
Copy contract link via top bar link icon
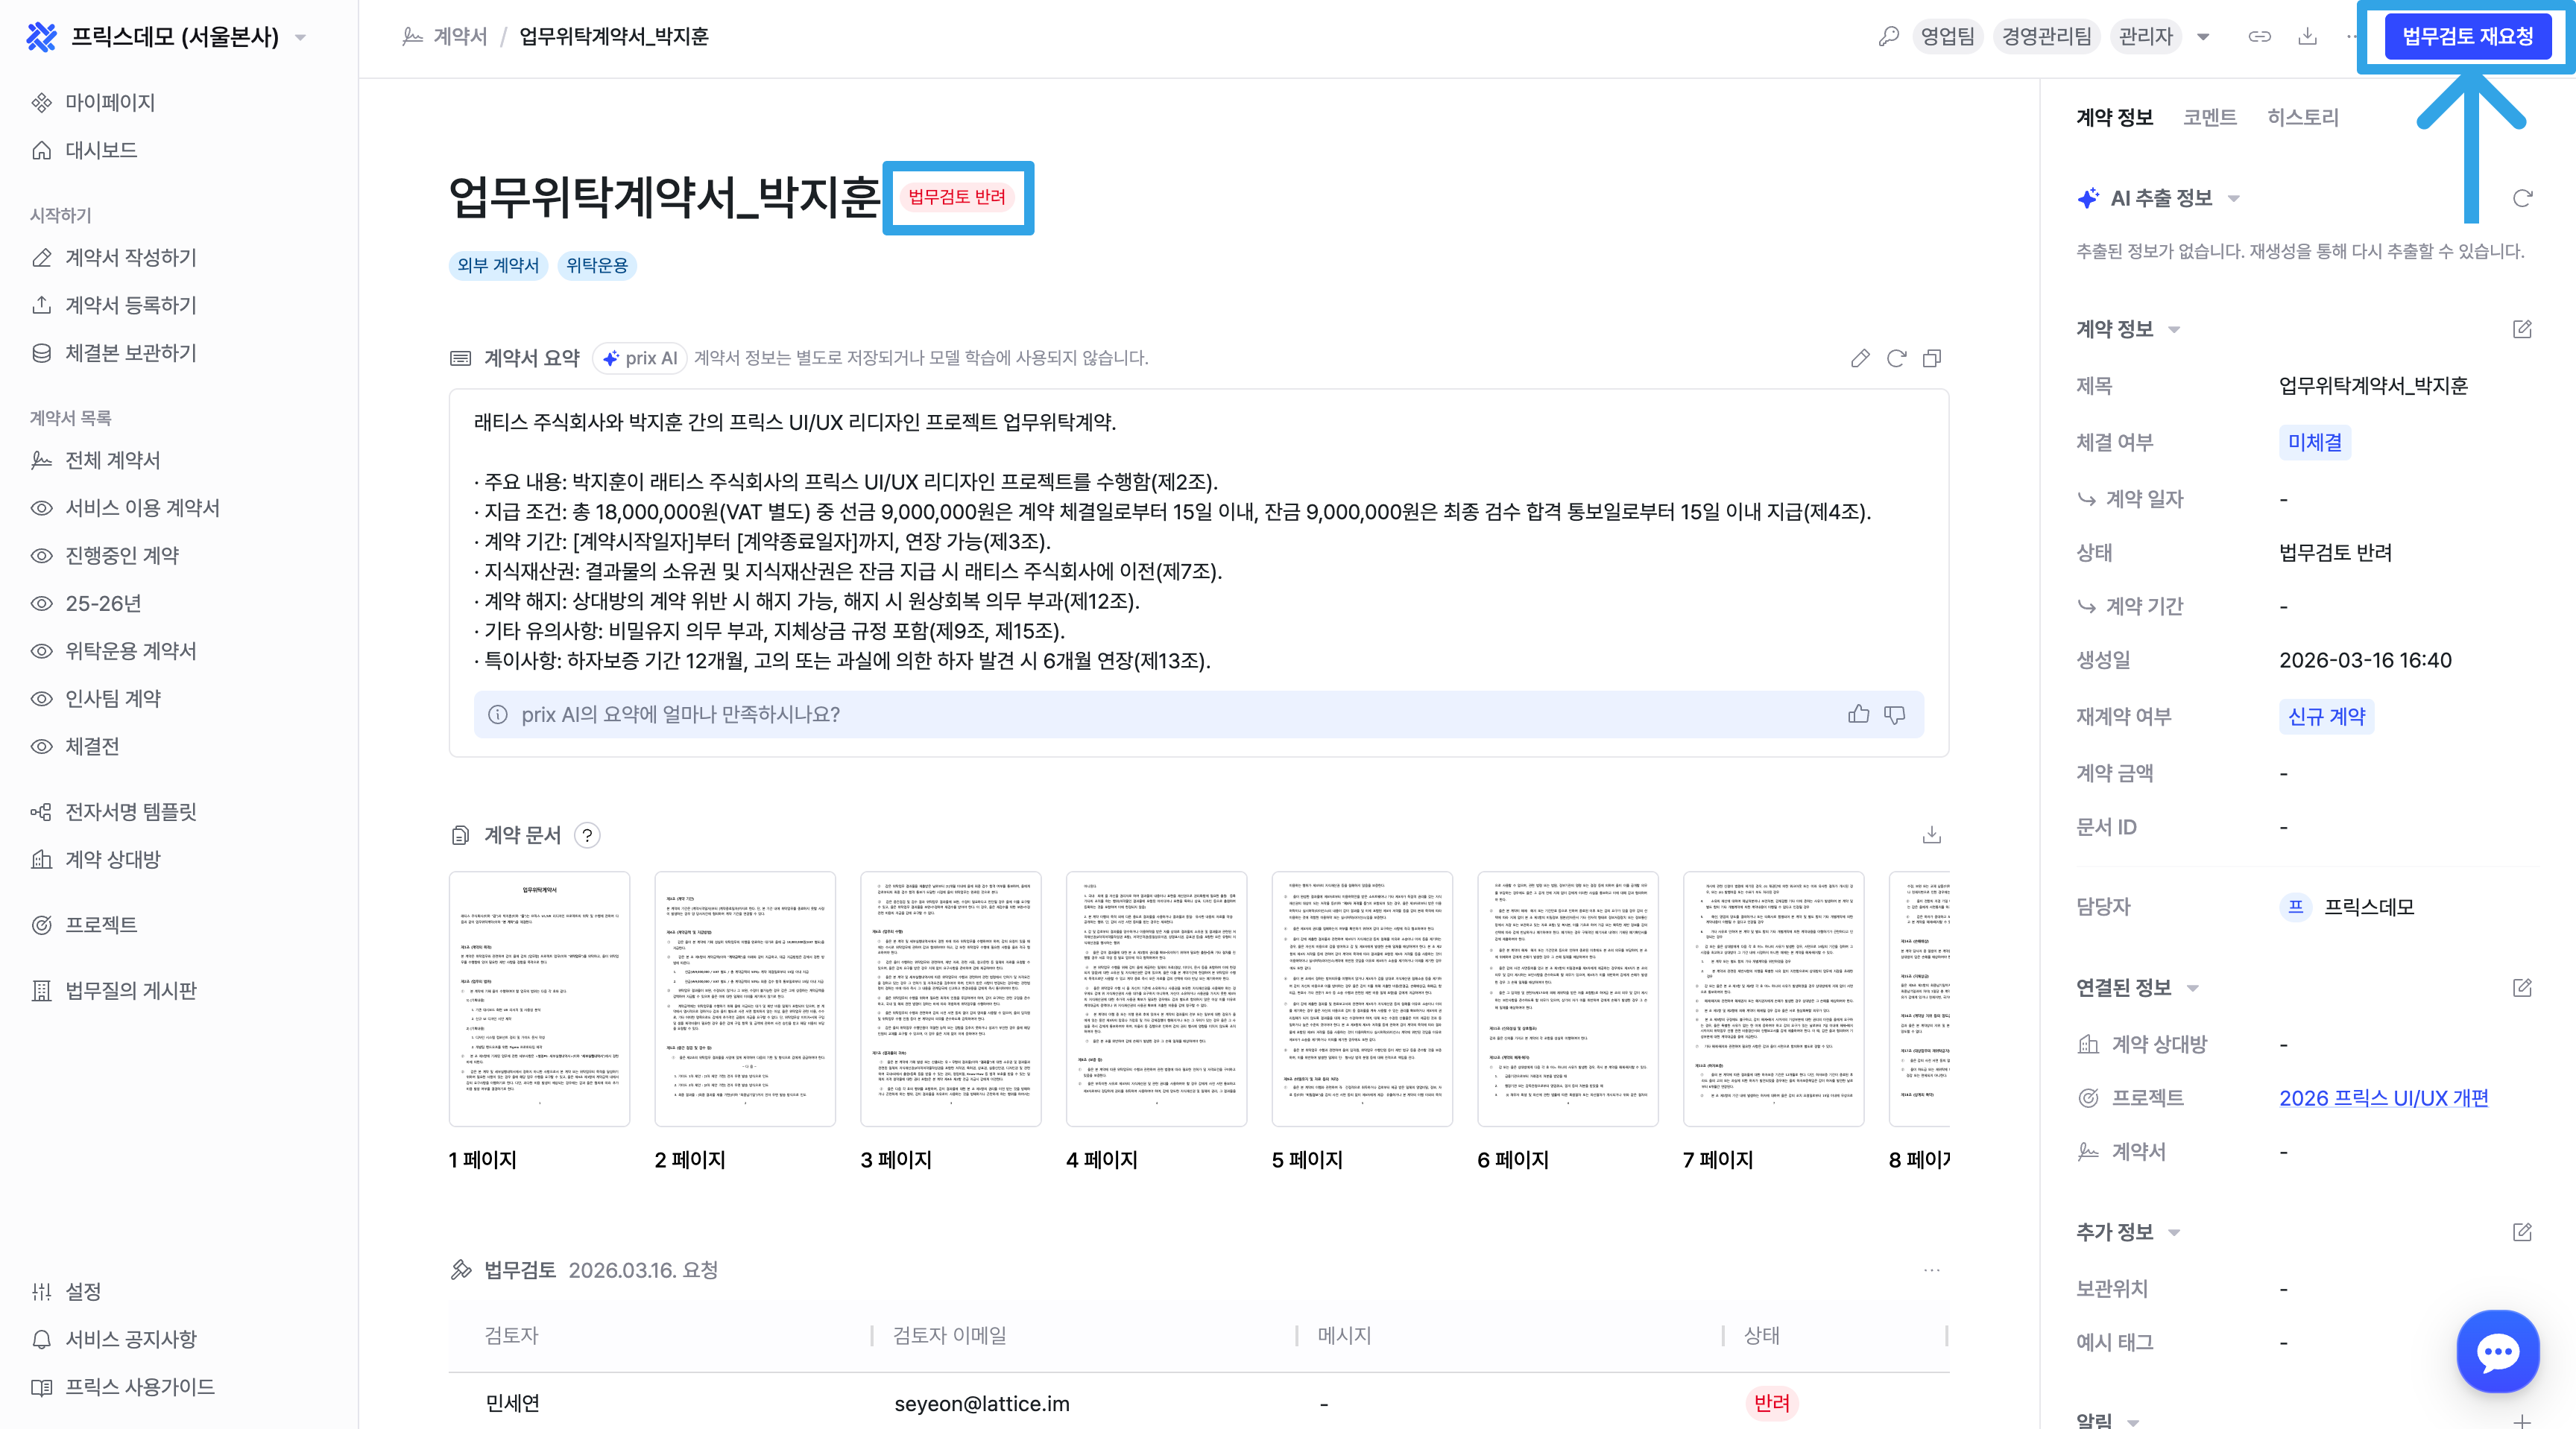2259,37
